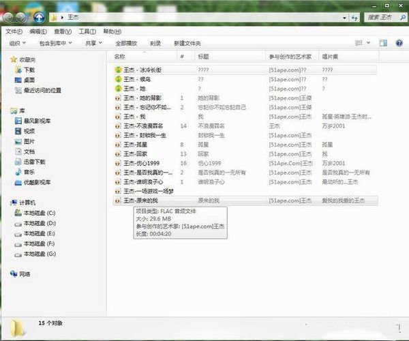This screenshot has width=409, height=341.
Task: Open the 文件(F) menu
Action: [14, 31]
